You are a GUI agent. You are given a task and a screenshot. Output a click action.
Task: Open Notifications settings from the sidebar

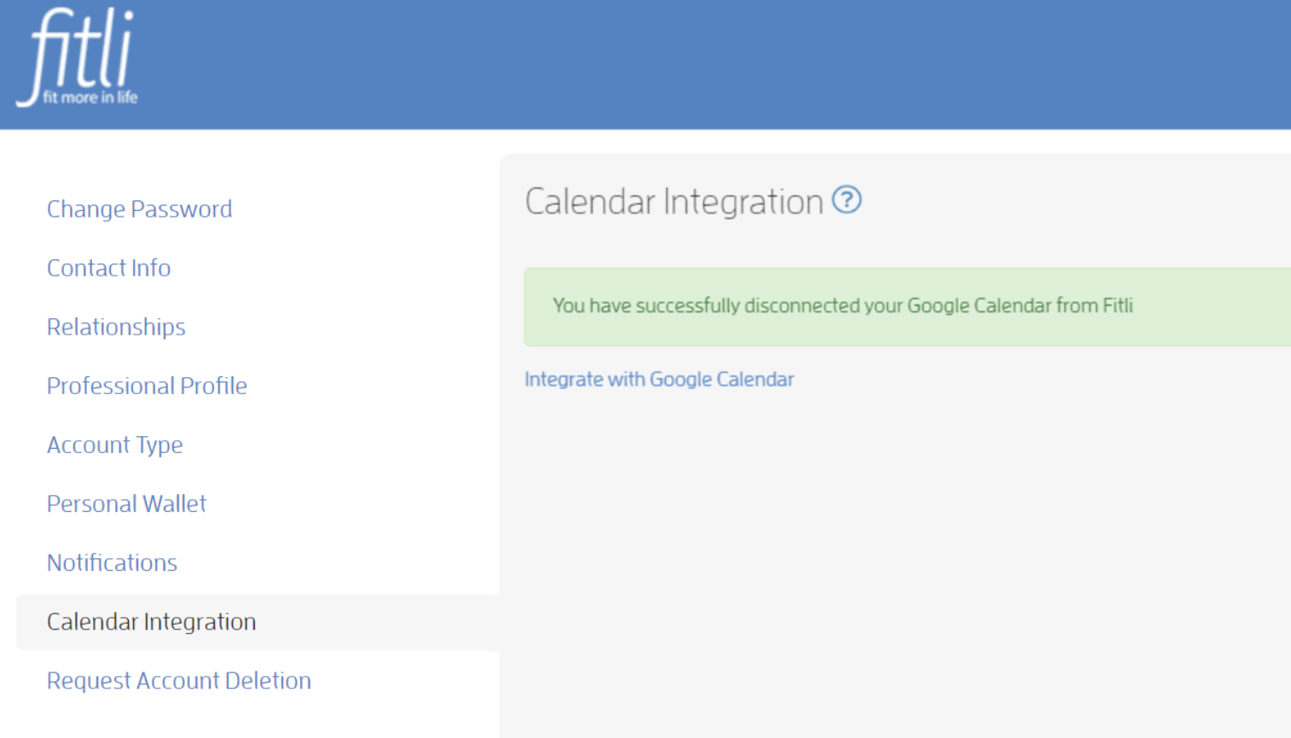[x=112, y=562]
